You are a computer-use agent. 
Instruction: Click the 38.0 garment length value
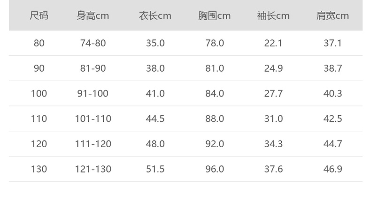coord(155,68)
